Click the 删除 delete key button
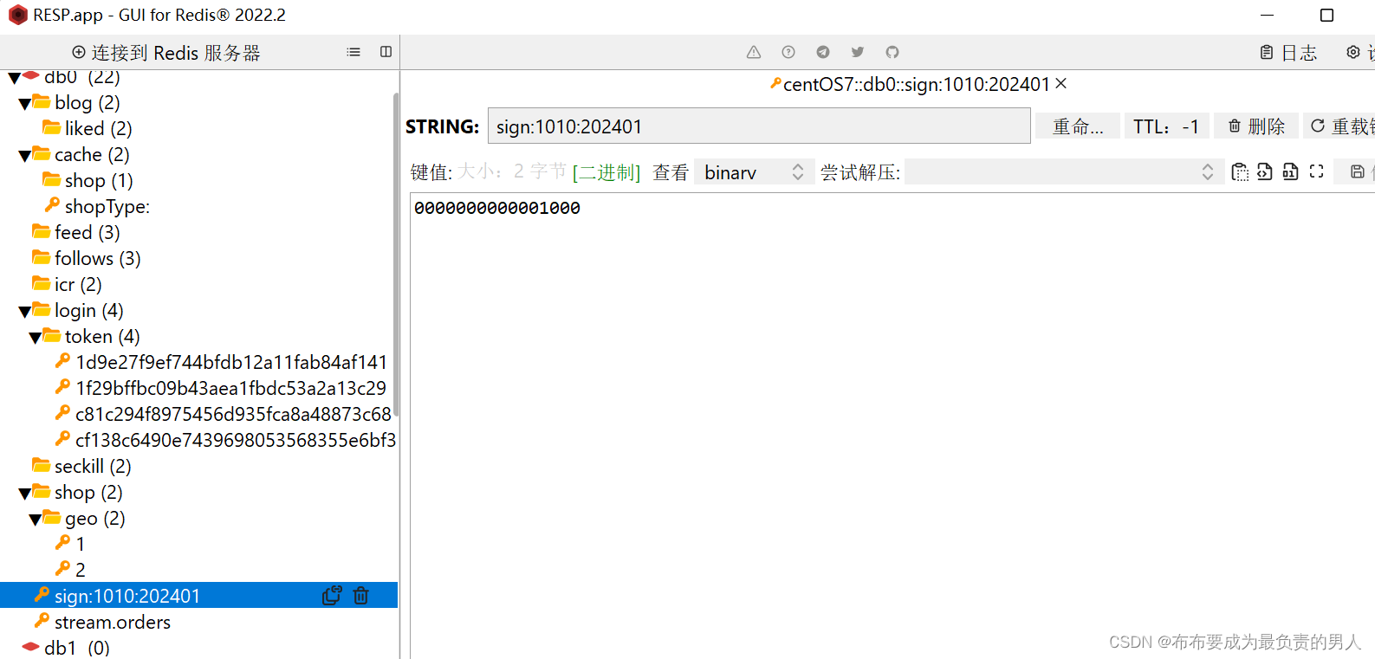The image size is (1375, 659). pos(1256,126)
